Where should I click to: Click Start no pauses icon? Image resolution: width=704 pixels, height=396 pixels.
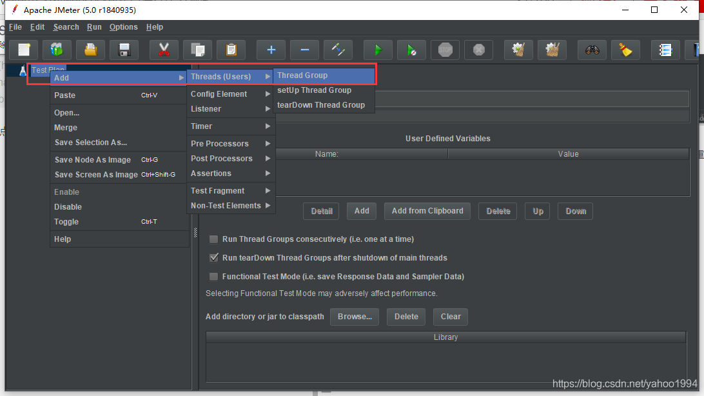pos(411,50)
